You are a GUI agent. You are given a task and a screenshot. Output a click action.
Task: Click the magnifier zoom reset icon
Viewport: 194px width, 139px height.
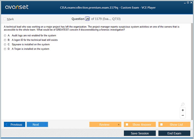(183, 105)
